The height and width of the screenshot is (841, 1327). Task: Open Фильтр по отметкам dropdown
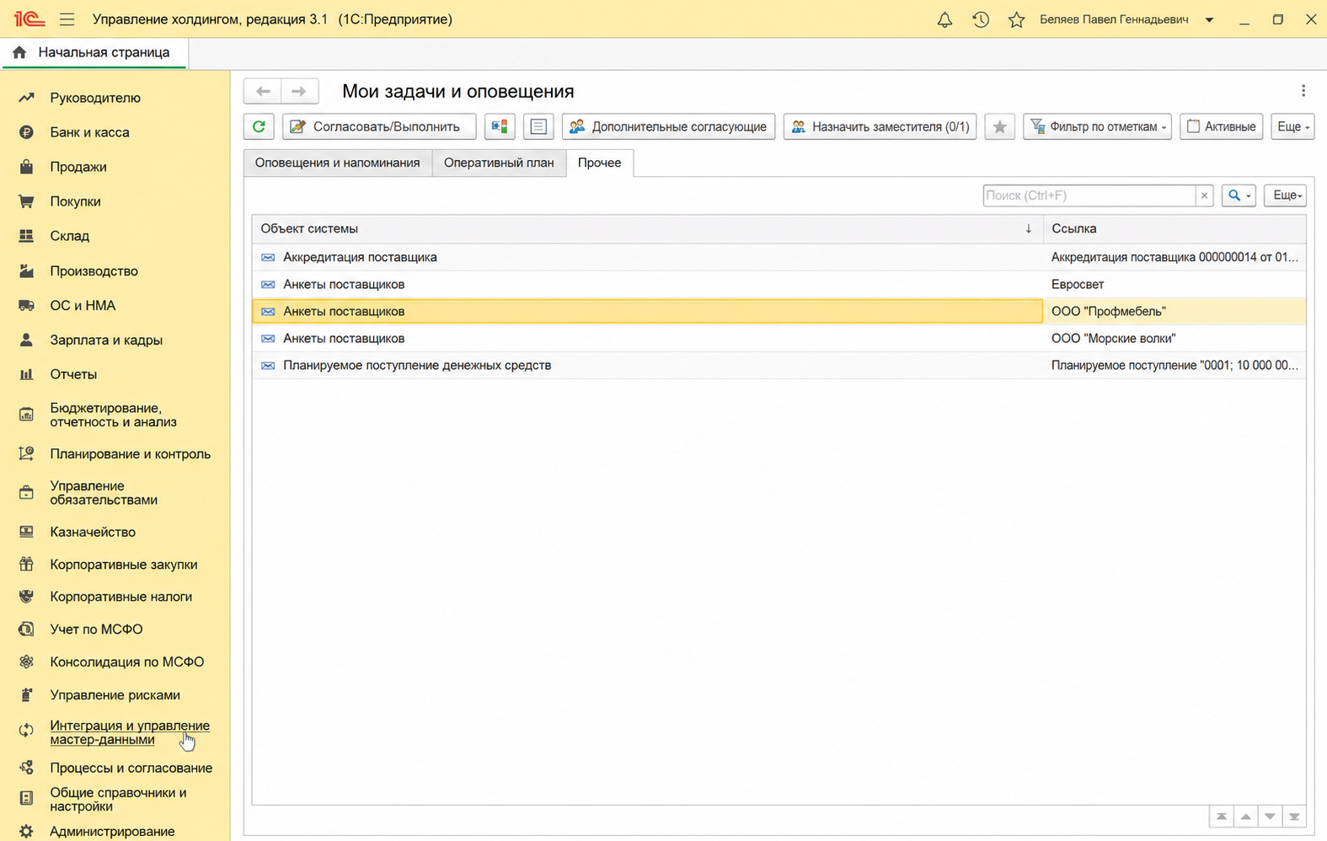coord(1097,126)
